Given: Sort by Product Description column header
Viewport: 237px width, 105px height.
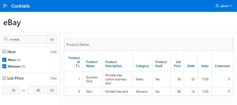Looking at the screenshot, I should pos(113,64).
